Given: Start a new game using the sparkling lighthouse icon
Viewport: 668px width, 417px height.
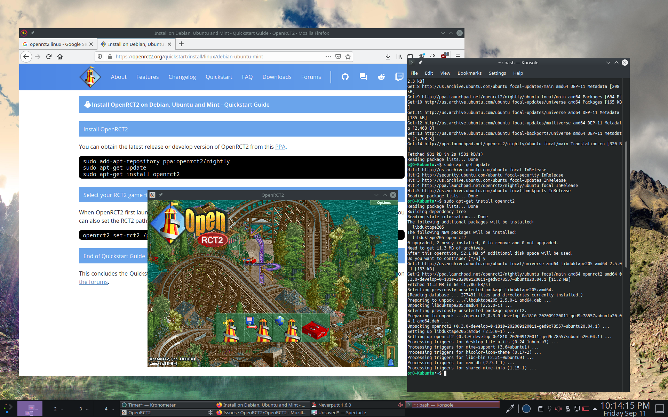Looking at the screenshot, I should 230,328.
